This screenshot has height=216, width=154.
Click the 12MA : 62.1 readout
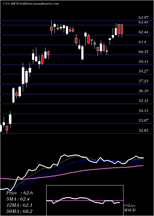[19, 205]
